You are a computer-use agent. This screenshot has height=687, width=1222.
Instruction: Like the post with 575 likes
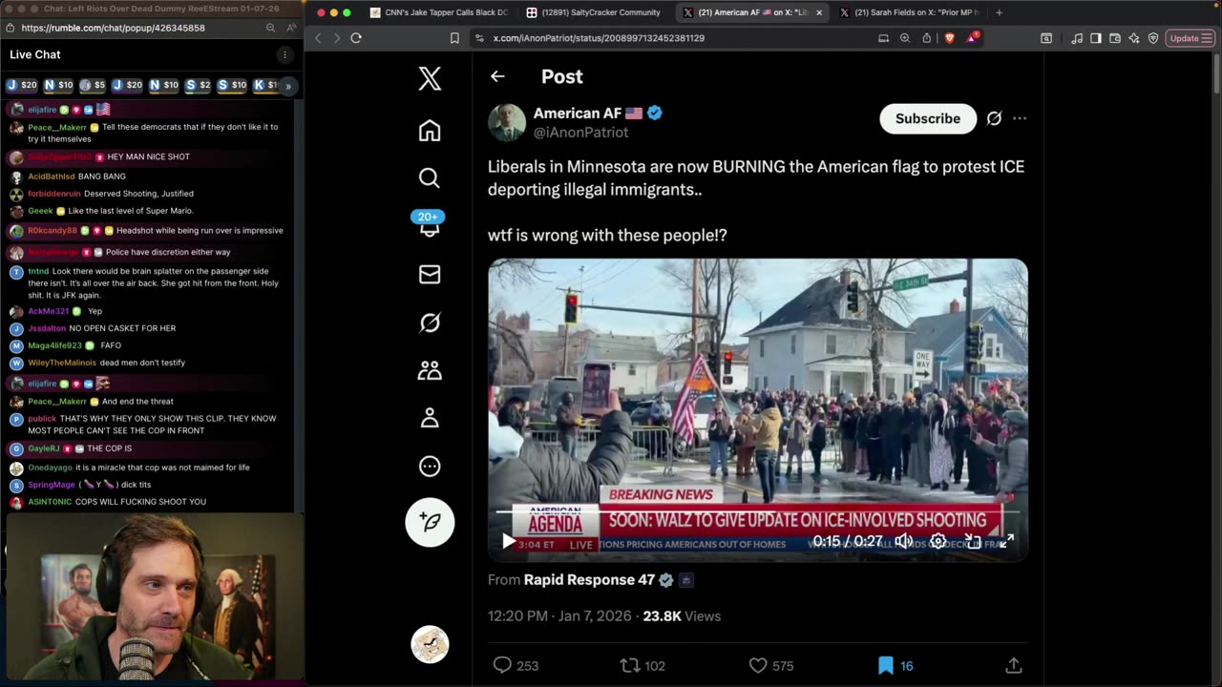[771, 665]
